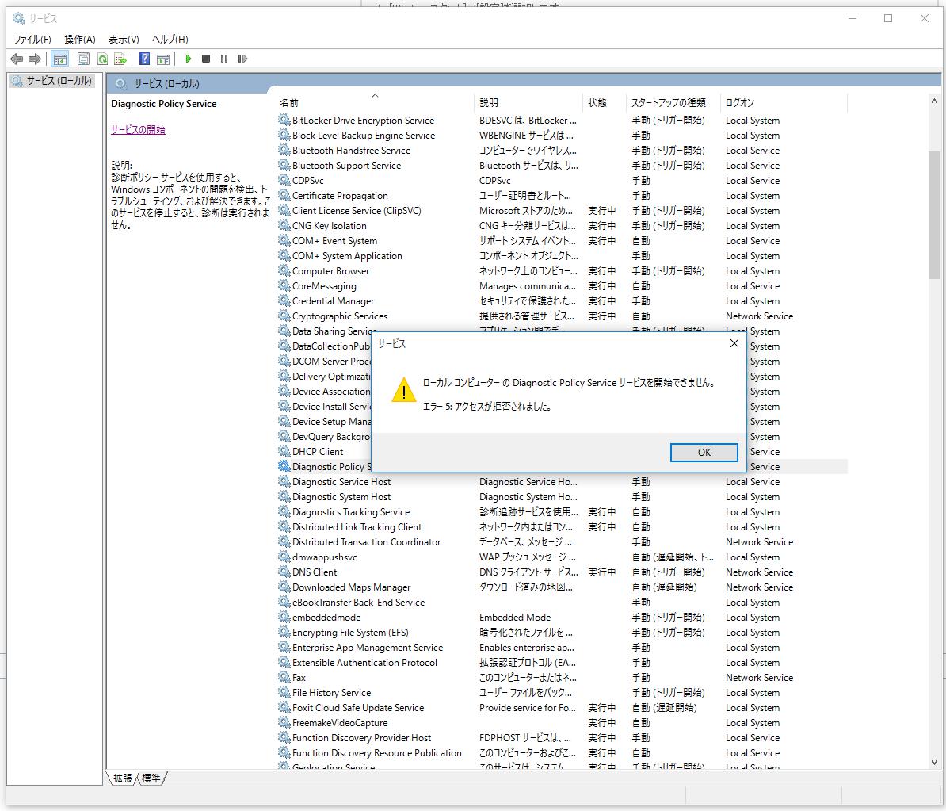Sort by スタートアップの種類 column header

[668, 103]
